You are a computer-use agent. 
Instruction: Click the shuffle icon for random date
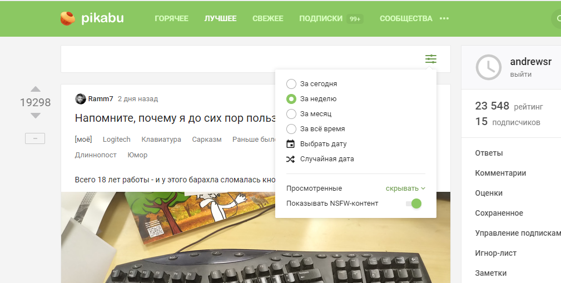tap(290, 159)
